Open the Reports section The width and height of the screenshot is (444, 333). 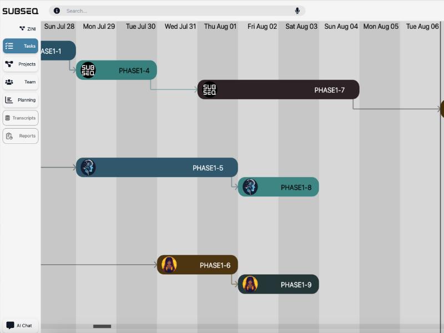pyautogui.click(x=21, y=136)
